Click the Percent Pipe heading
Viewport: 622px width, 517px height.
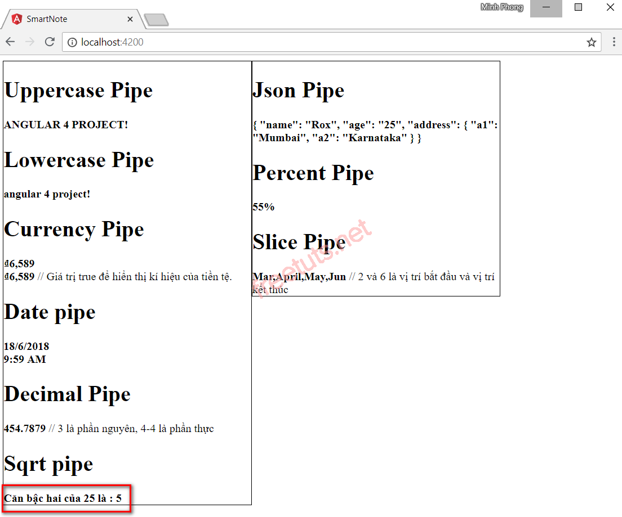click(313, 173)
